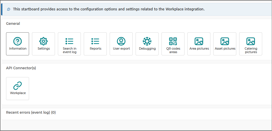The height and width of the screenshot is (131, 272).
Task: Open the Workplace API connector tile
Action: click(18, 89)
